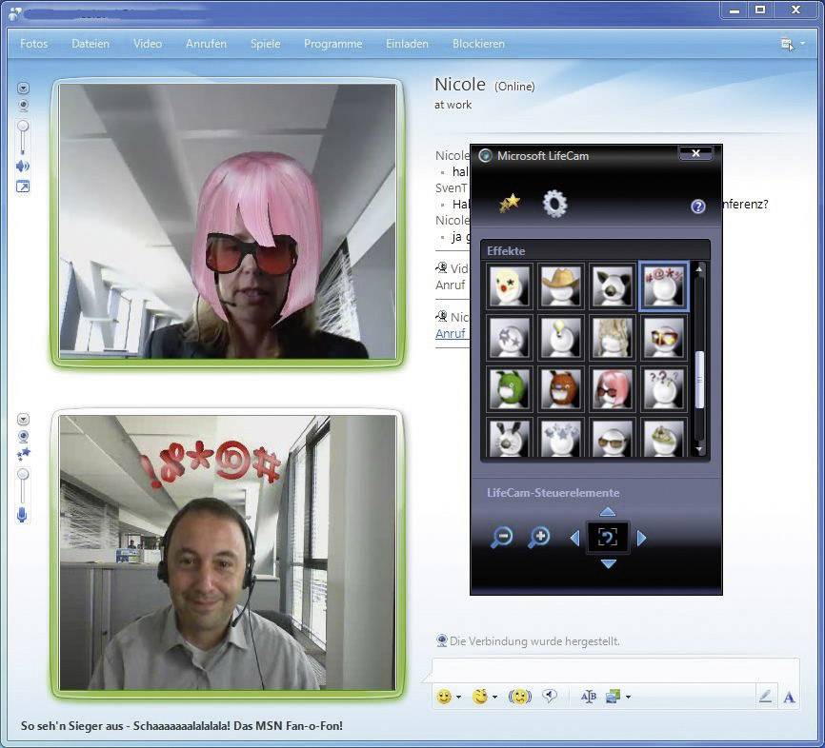Open LifeCam help with the question mark
This screenshot has height=748, width=825.
click(x=698, y=207)
